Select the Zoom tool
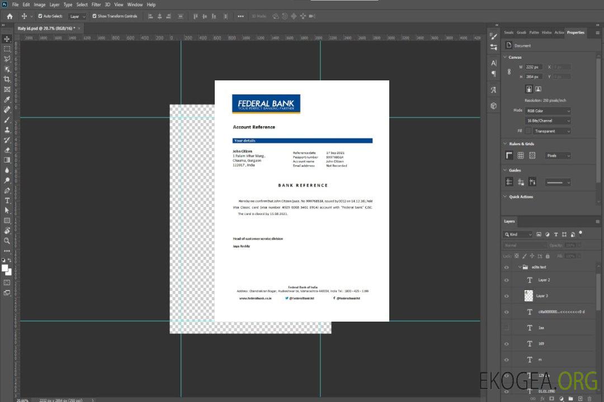 point(7,241)
